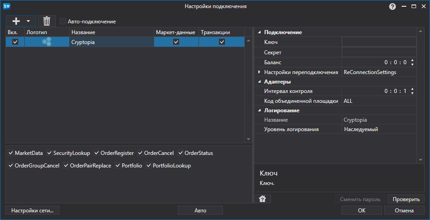Delete connection with trash icon
Screen dimensions: 430x220
(47, 21)
